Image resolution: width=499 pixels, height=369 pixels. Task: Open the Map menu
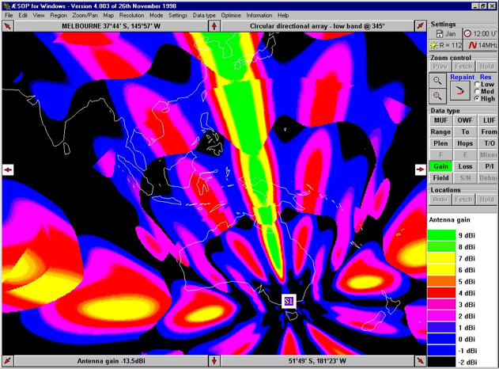108,15
